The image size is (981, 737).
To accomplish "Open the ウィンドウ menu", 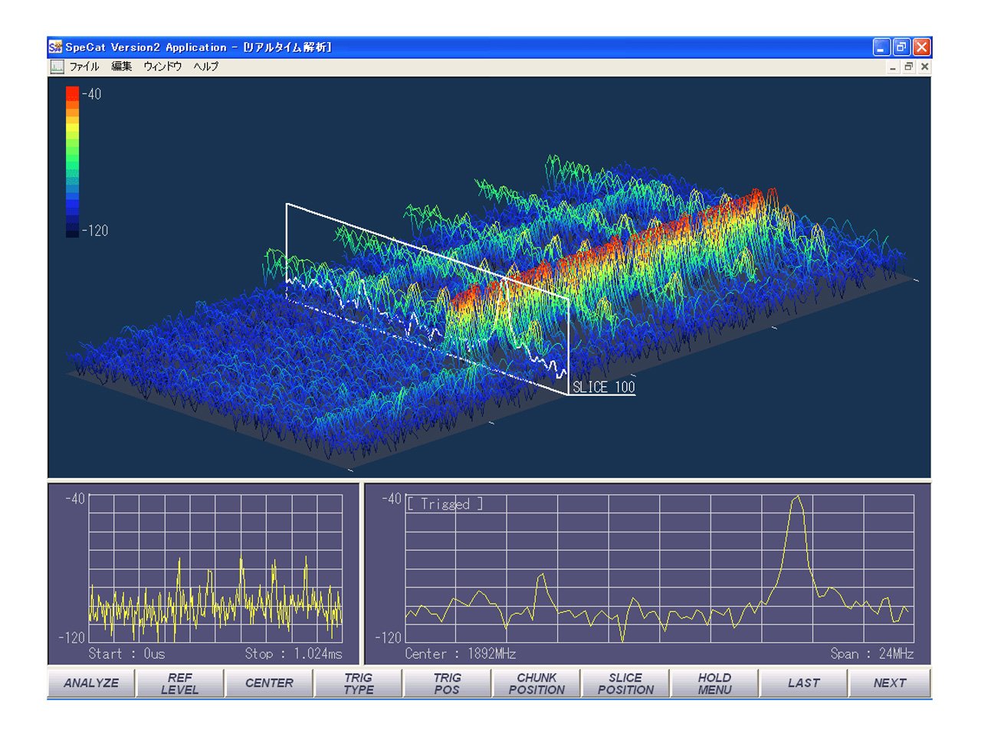I will pyautogui.click(x=162, y=67).
